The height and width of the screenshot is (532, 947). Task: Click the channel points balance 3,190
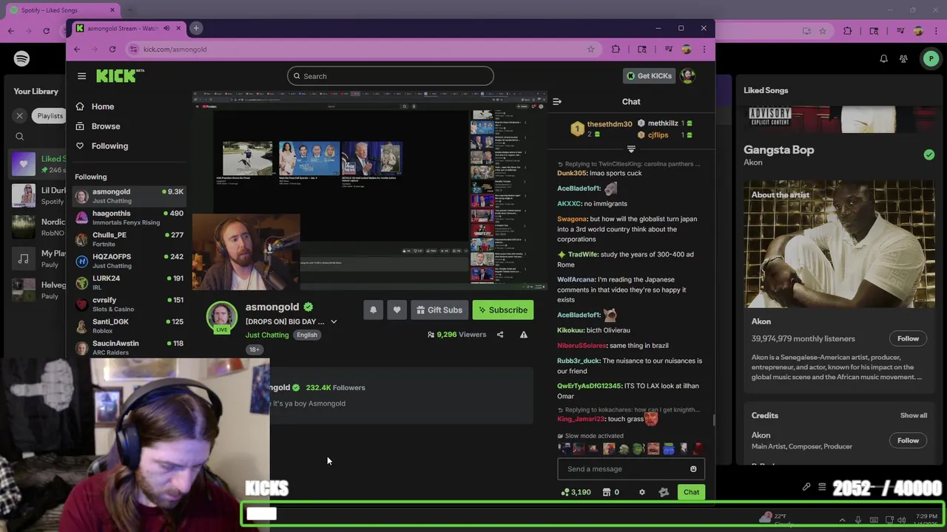coord(576,492)
